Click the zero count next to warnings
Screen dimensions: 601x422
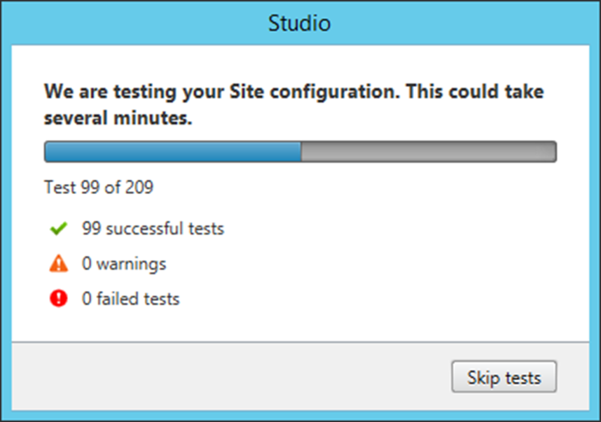pos(87,264)
